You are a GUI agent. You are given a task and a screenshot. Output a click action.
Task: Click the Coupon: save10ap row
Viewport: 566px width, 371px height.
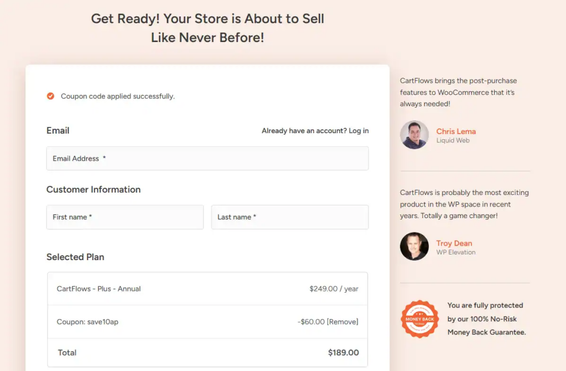[88, 321]
